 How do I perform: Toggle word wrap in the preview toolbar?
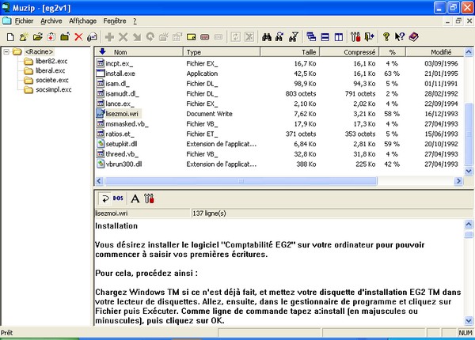(x=105, y=198)
